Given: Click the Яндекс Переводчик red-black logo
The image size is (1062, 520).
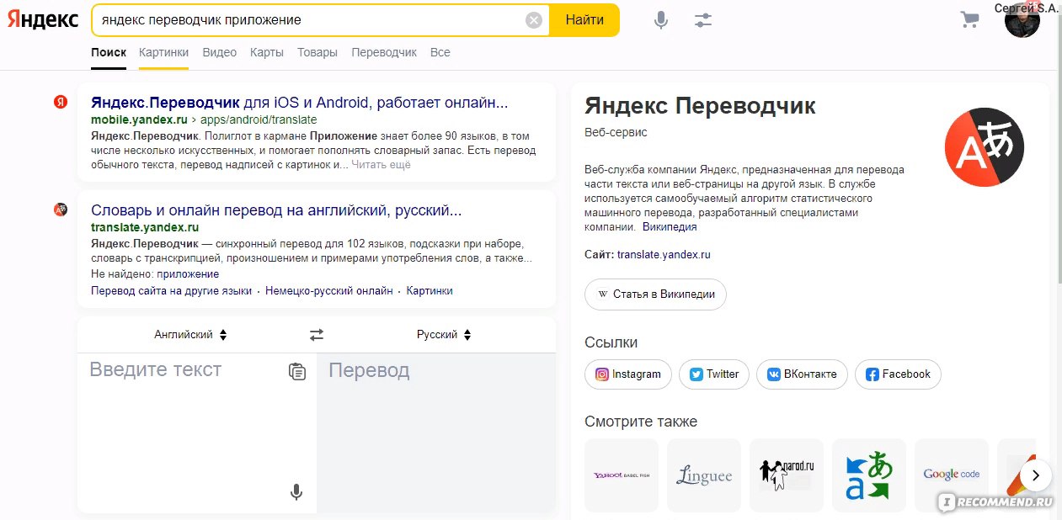Looking at the screenshot, I should click(x=984, y=147).
